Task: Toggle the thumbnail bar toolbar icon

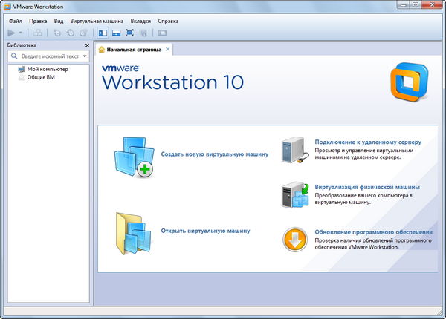Action: click(x=116, y=33)
